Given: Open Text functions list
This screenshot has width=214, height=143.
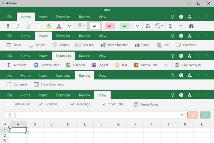Looking at the screenshot, I should 121,65.
